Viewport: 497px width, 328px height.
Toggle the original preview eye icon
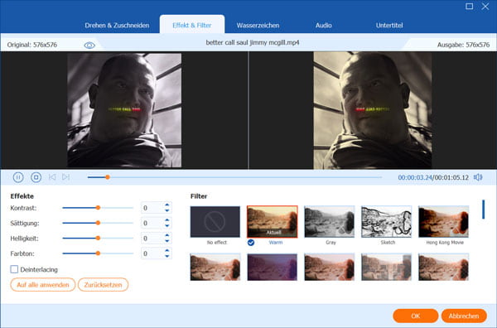tap(89, 46)
